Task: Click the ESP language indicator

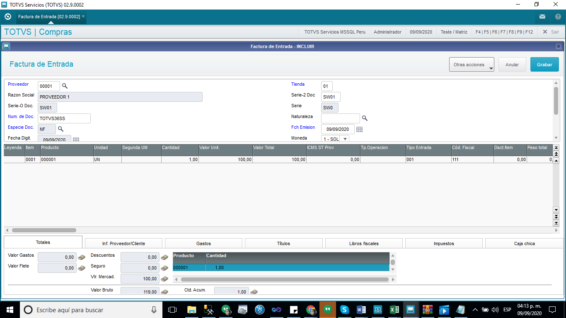Action: click(x=507, y=310)
